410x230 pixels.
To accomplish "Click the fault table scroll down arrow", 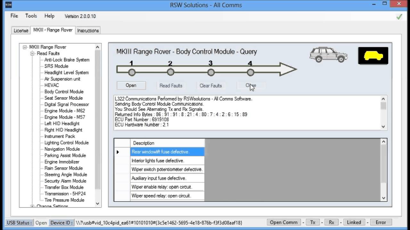I will [x=383, y=198].
